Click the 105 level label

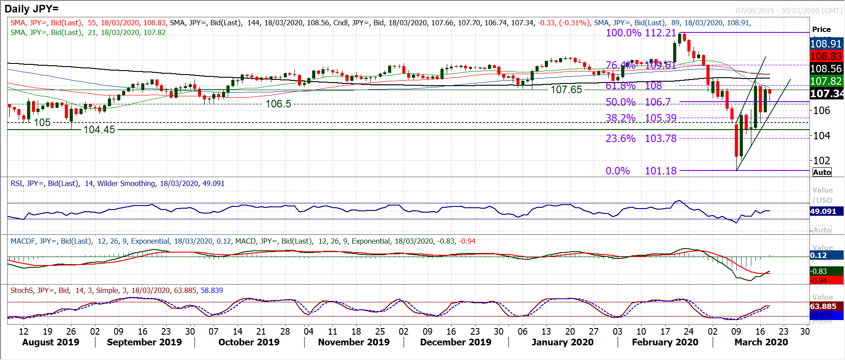pyautogui.click(x=42, y=123)
